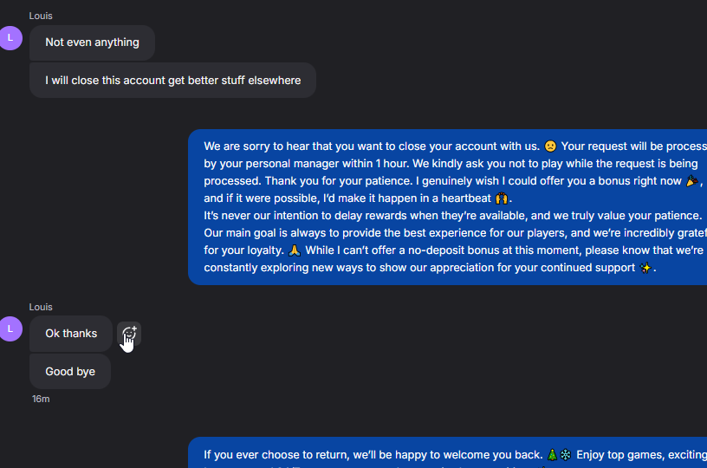Select the "Not even anything" message bubble

tap(92, 42)
